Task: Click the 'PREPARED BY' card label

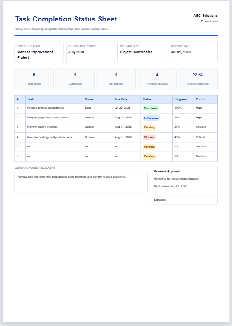Action: point(130,46)
